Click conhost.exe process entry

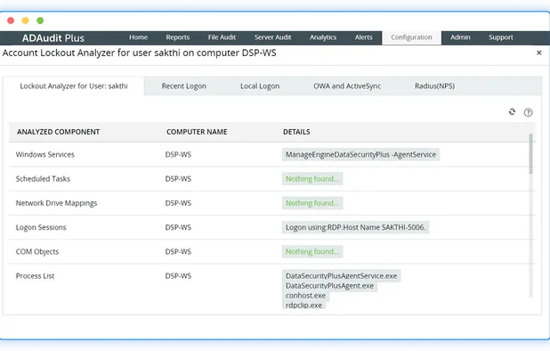click(x=305, y=296)
